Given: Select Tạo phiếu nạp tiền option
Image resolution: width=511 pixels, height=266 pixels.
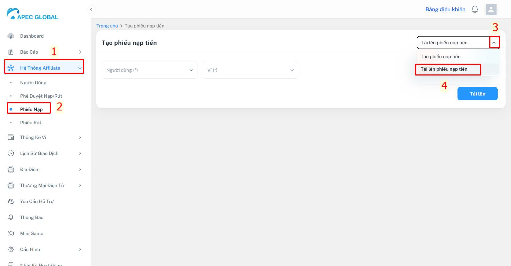Looking at the screenshot, I should (x=441, y=57).
